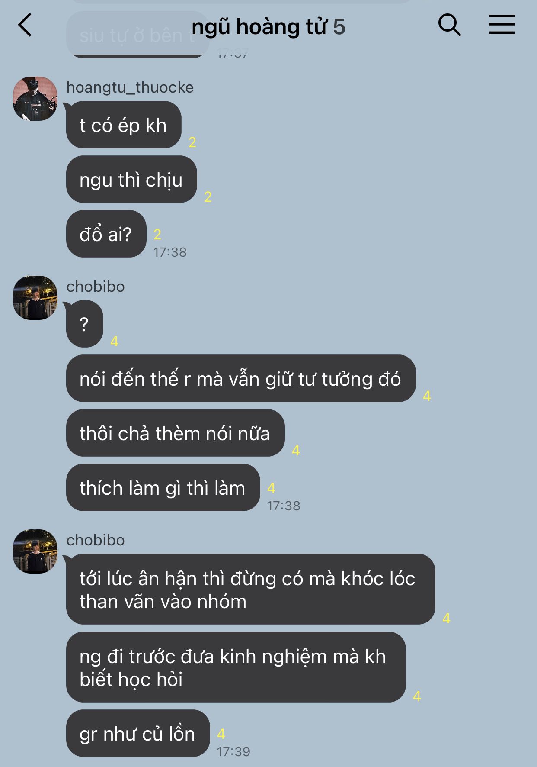537x767 pixels.
Task: Tap the chobibo username above "?"
Action: [x=96, y=287]
